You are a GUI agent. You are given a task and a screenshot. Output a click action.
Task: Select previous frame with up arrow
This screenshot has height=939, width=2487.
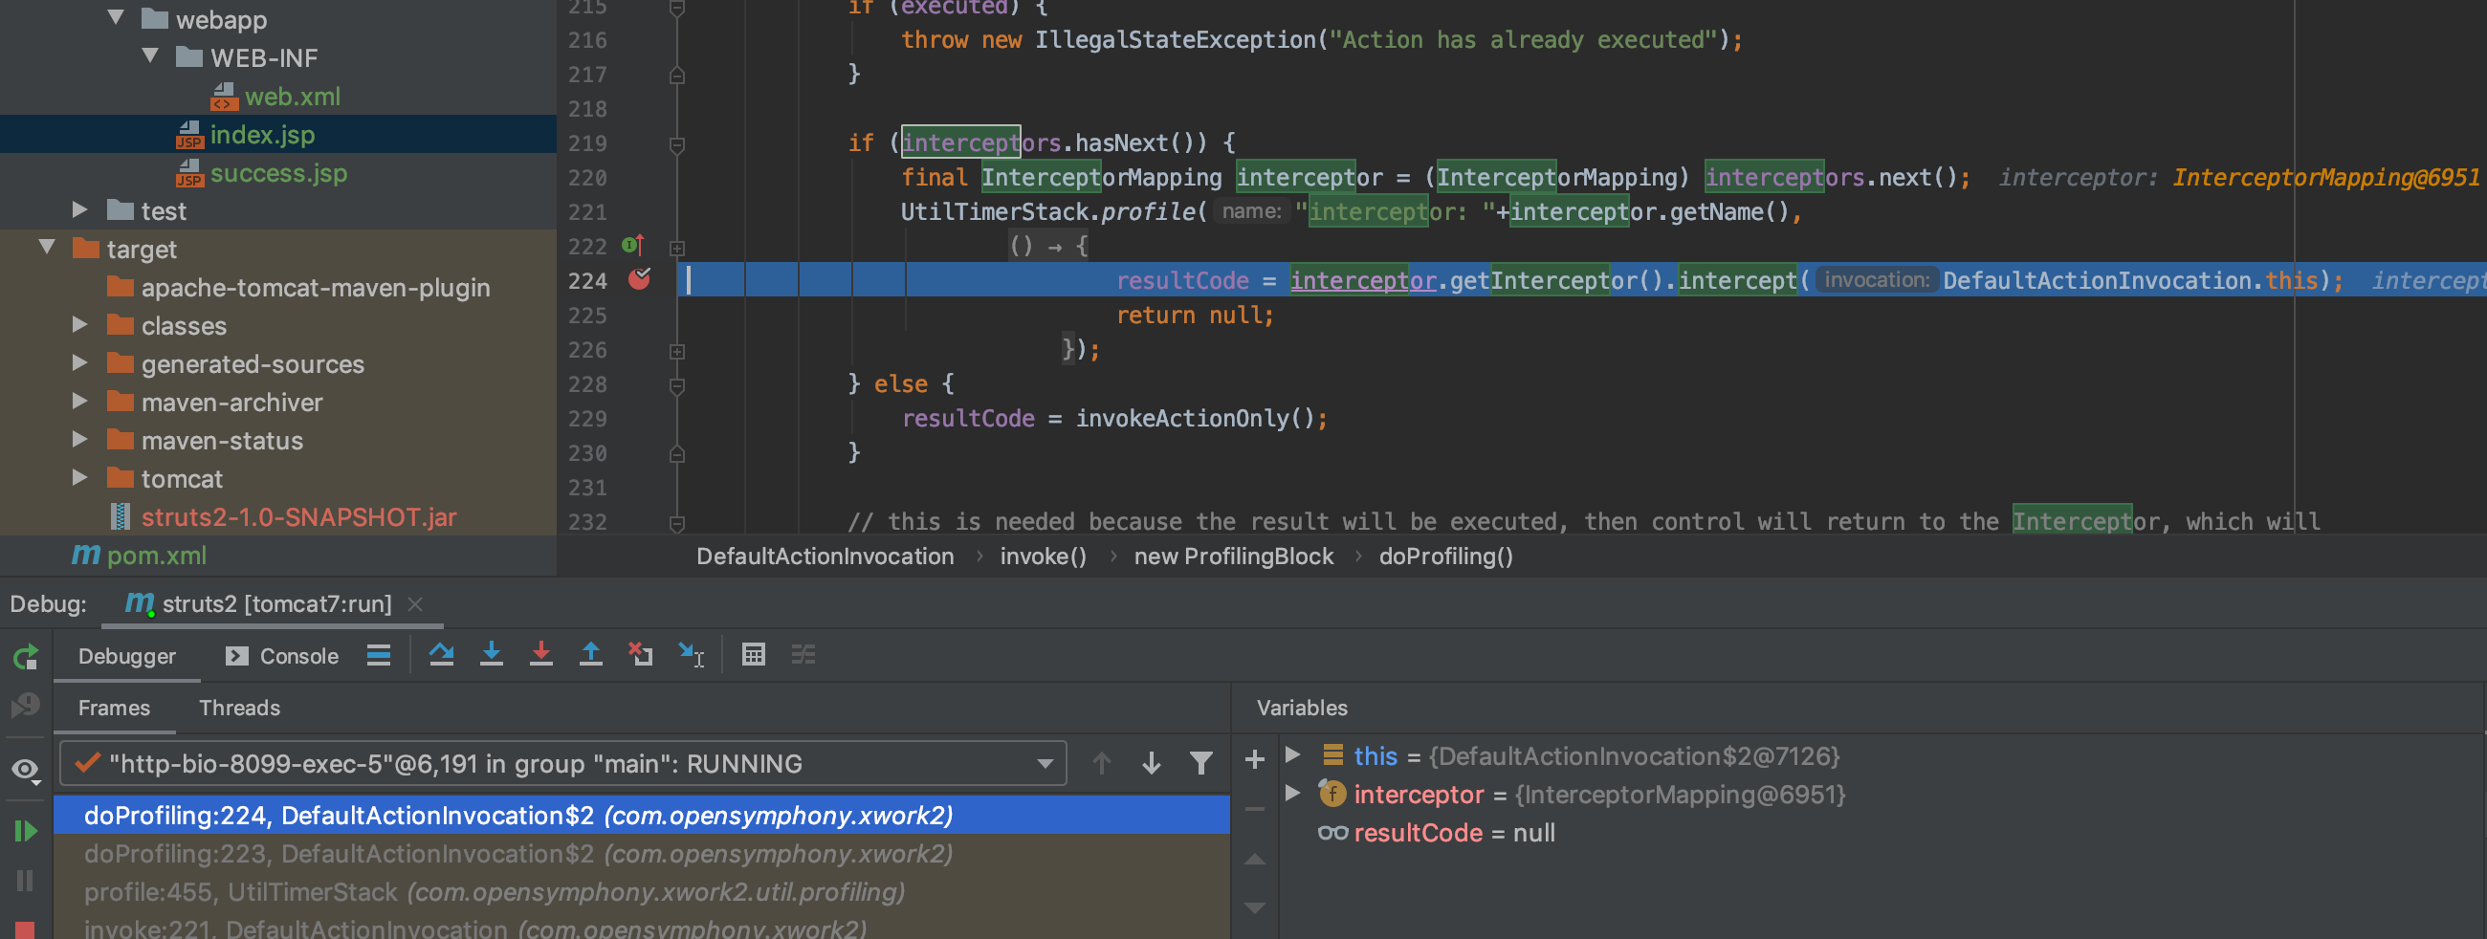(x=1102, y=763)
